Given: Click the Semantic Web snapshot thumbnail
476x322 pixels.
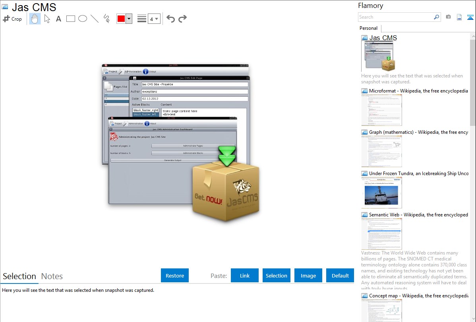Looking at the screenshot, I should pyautogui.click(x=381, y=234).
